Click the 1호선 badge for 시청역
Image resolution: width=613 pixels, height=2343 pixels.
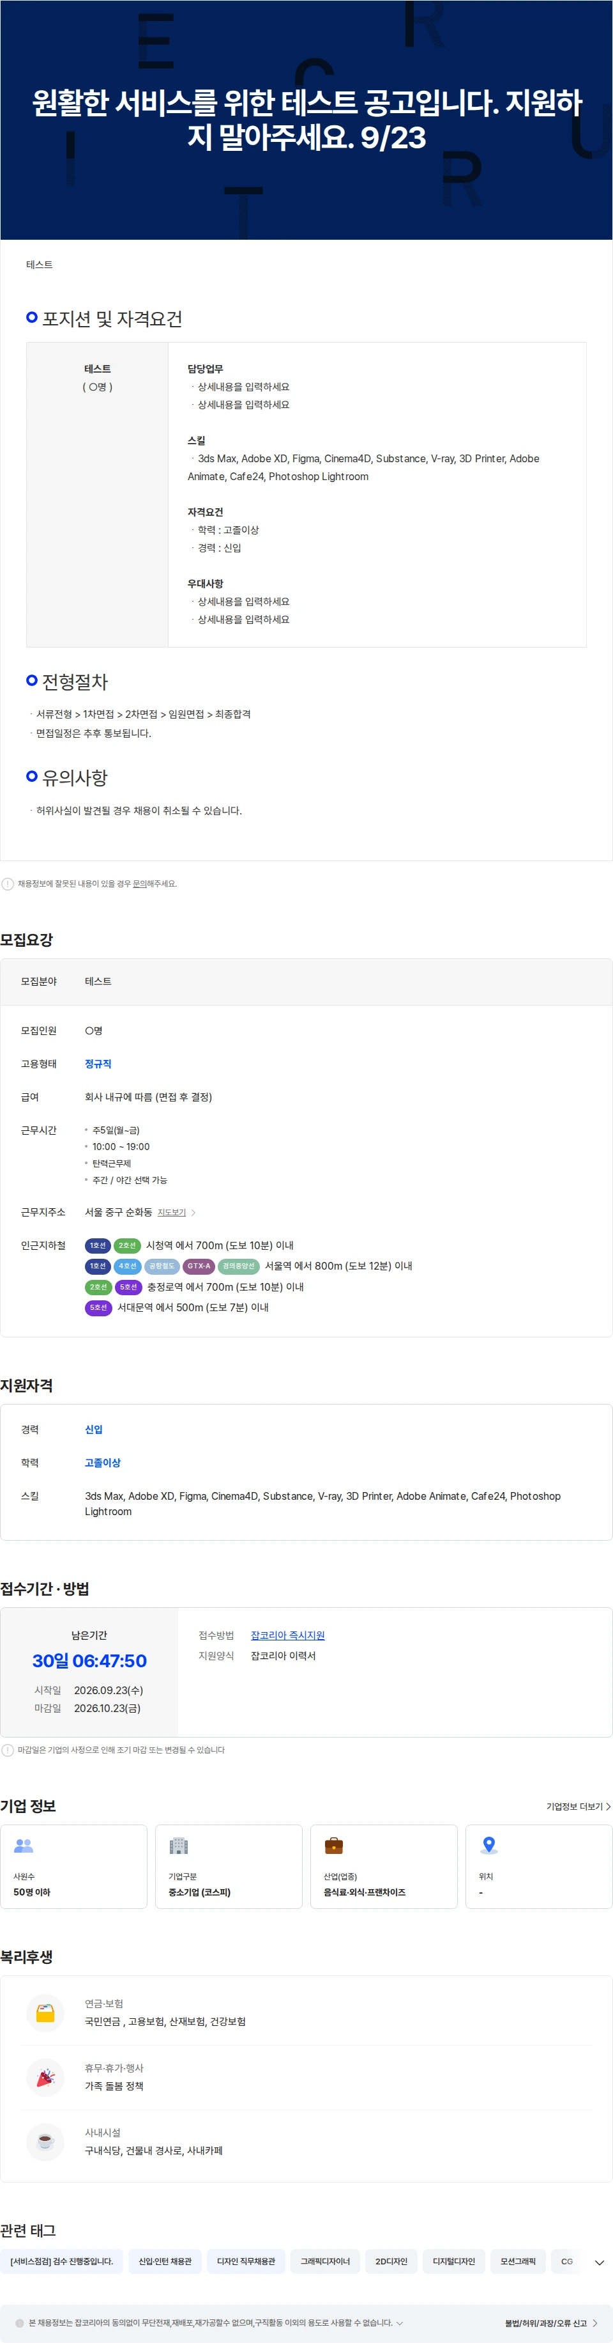tap(97, 1245)
